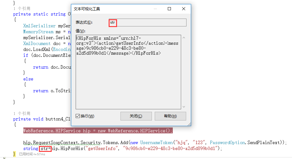Click XmlDocument type name in code
The height and width of the screenshot is (159, 292).
point(37,44)
